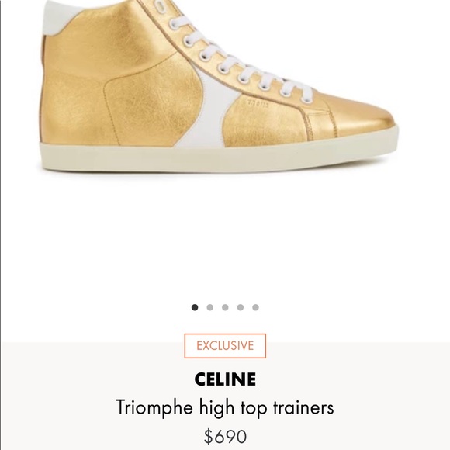Select the fifth and last carousel dot
The image size is (450, 450).
[x=255, y=307]
